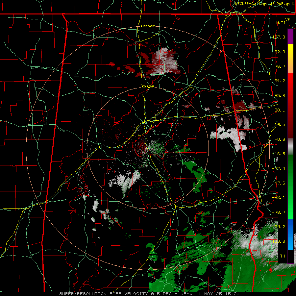The width and height of the screenshot is (296, 296).
Task: Click the -16.5 velocity scale value
Action: click(x=279, y=154)
